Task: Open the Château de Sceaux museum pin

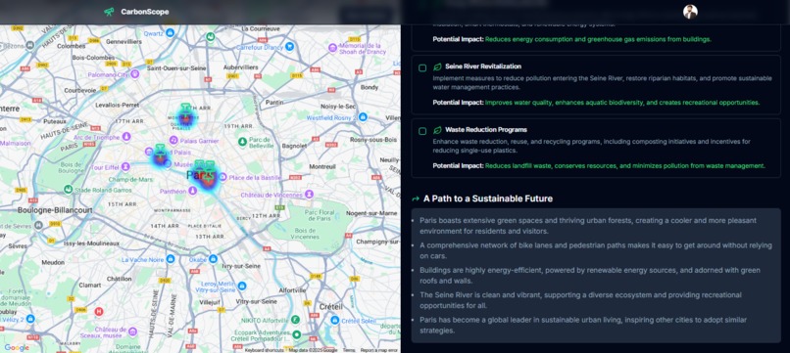Action: [x=132, y=331]
